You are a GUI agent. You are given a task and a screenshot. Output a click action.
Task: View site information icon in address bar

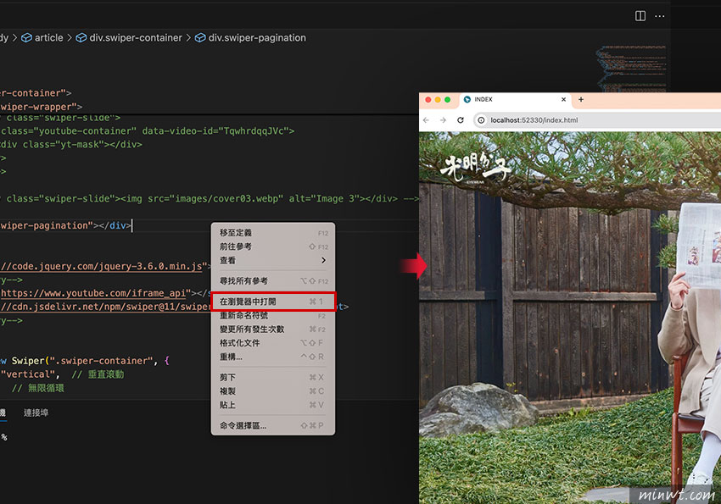click(x=481, y=120)
